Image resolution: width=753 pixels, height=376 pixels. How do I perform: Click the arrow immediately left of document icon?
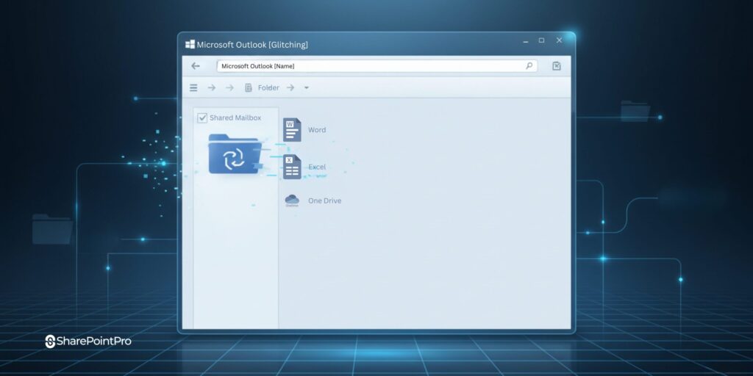229,88
